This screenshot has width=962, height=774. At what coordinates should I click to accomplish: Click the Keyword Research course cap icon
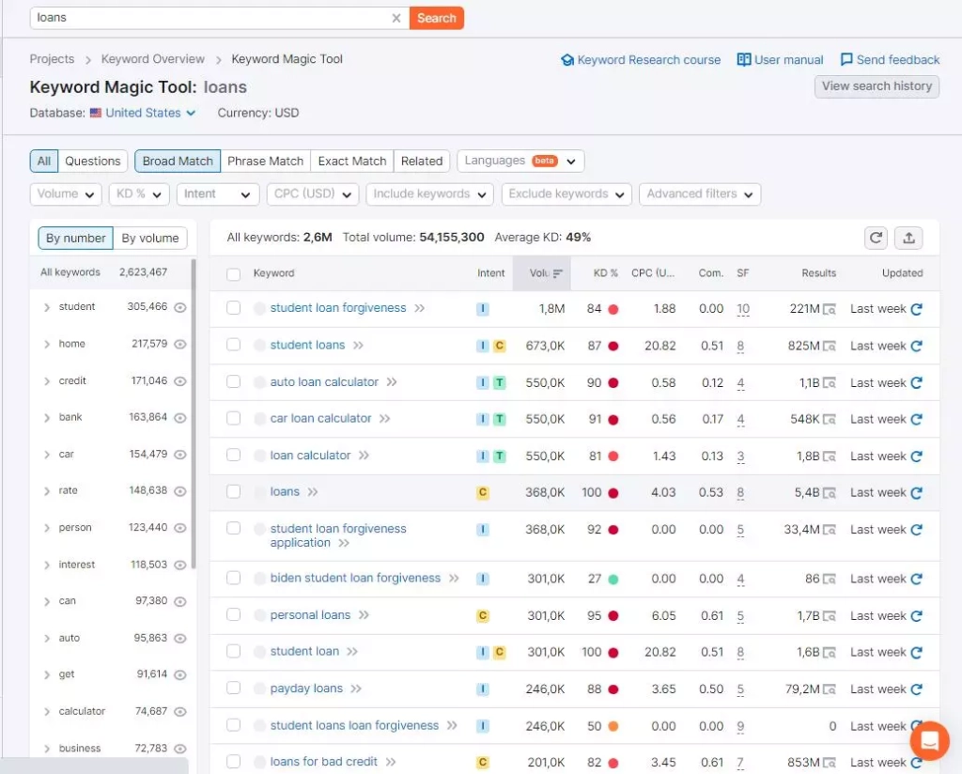tap(566, 60)
